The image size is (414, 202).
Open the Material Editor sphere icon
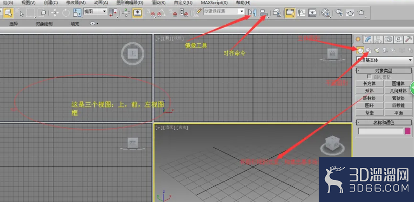pos(326,12)
